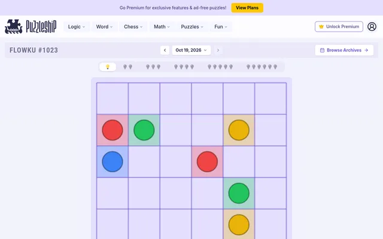Open the Word menu dropdown

pos(104,26)
